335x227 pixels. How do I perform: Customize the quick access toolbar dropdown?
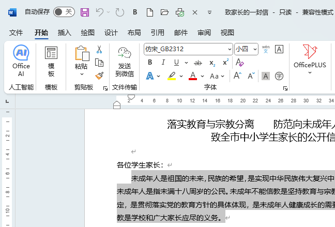point(209,12)
